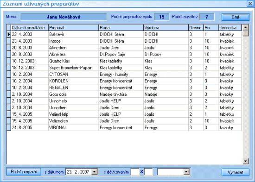Click the Denne column header
This screenshot has height=182, width=255.
196,28
